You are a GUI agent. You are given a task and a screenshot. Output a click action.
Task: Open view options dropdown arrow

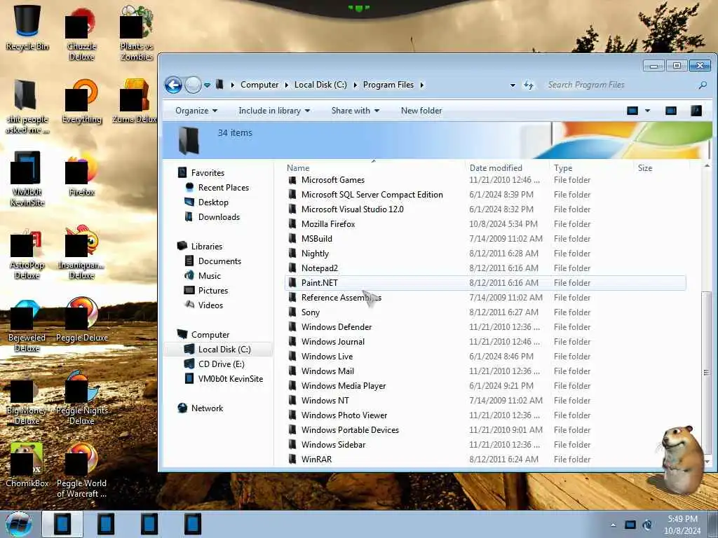(x=647, y=111)
